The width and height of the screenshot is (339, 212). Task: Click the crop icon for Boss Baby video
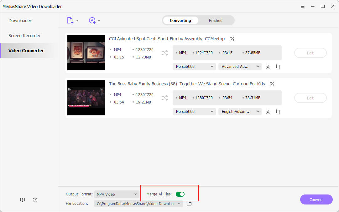tap(278, 112)
